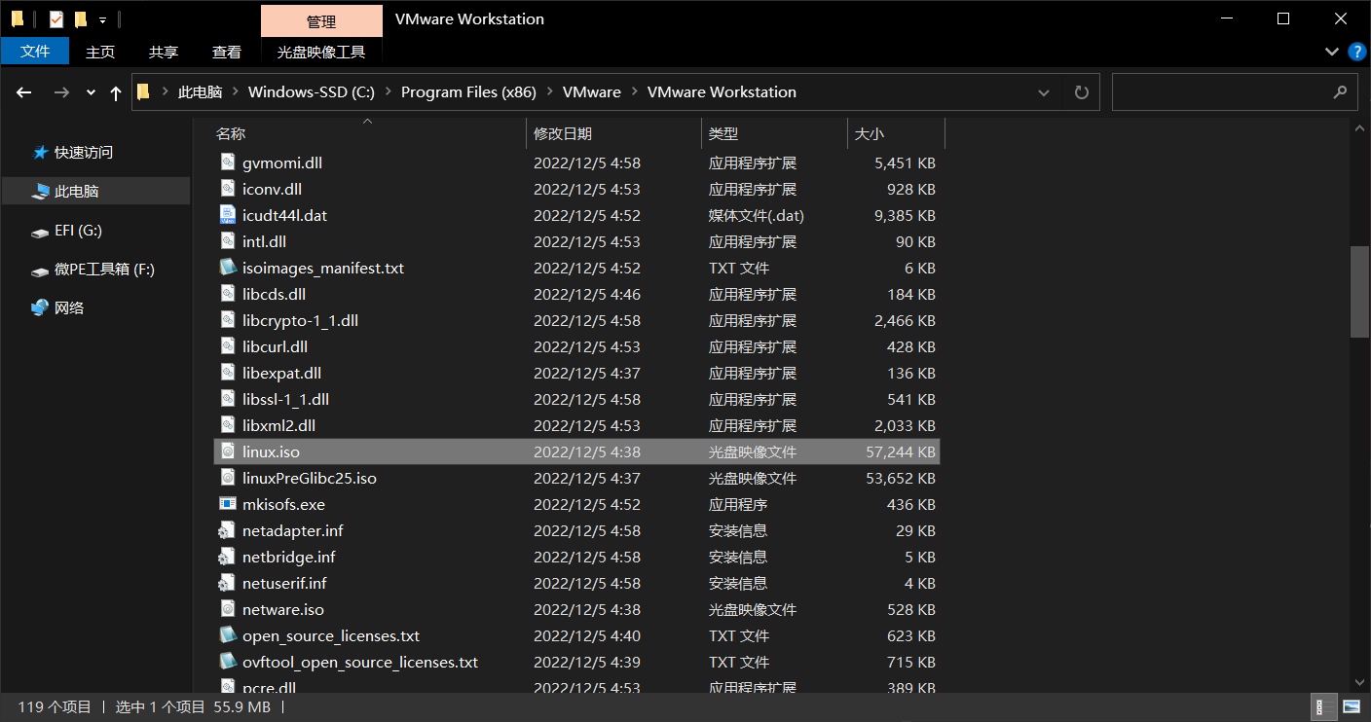Click the Quick Access star icon
Screen dimensions: 1371x722
click(40, 152)
